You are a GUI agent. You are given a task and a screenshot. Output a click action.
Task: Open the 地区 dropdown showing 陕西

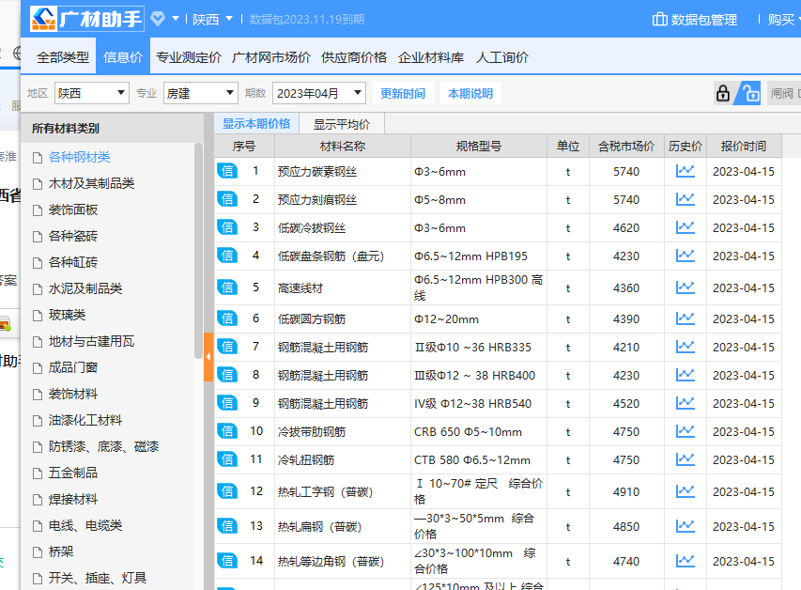[x=92, y=93]
